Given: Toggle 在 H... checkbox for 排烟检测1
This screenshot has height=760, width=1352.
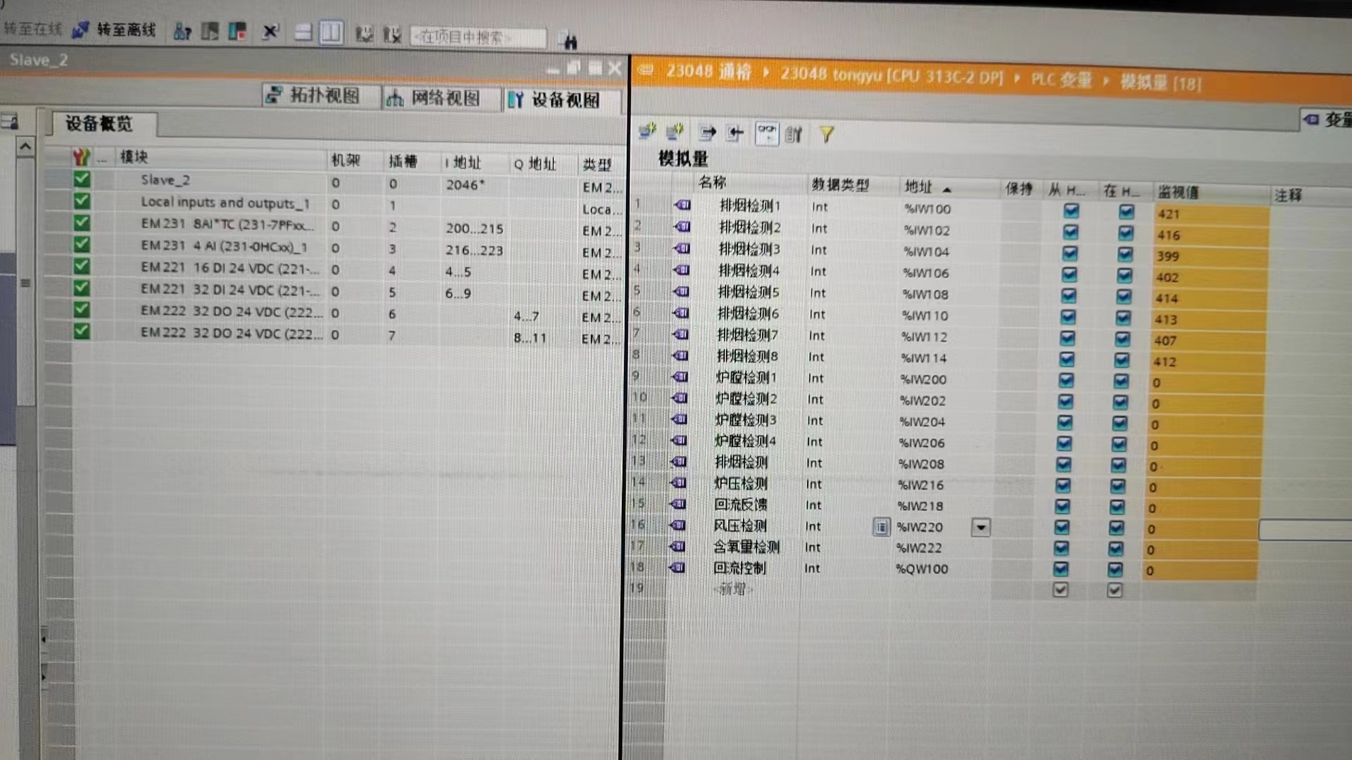Looking at the screenshot, I should coord(1126,211).
